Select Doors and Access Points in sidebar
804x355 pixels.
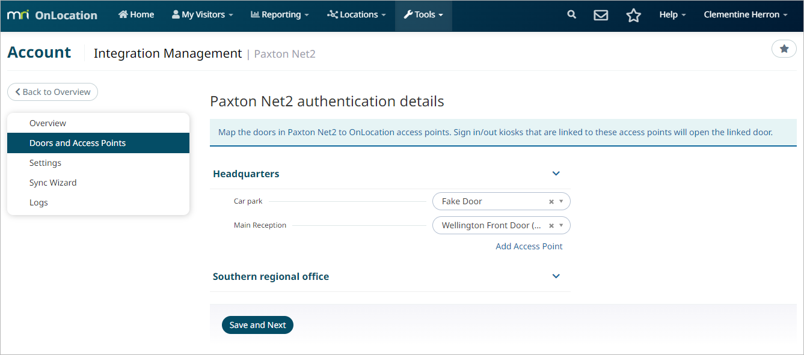(x=98, y=143)
